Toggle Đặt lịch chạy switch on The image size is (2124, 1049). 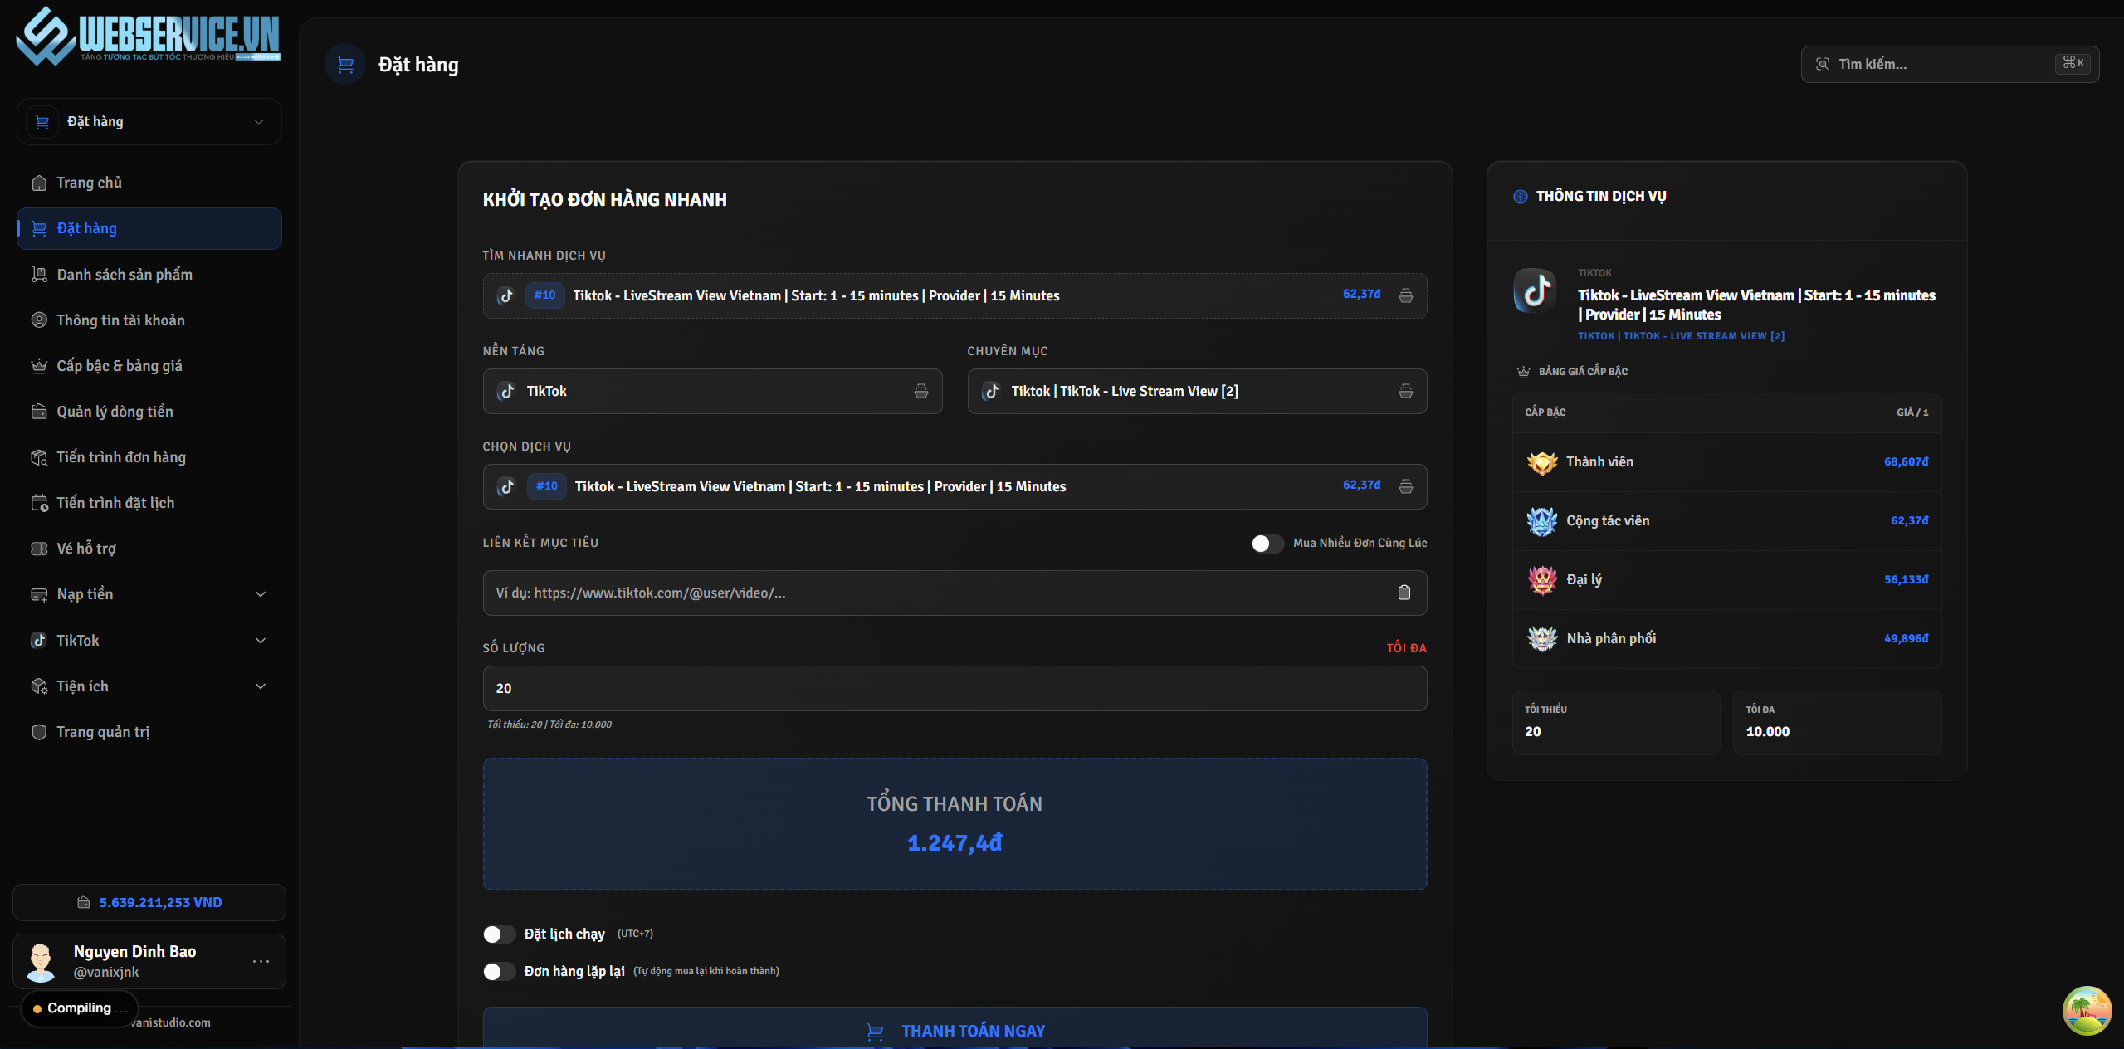click(x=499, y=934)
